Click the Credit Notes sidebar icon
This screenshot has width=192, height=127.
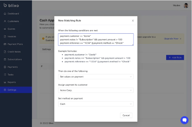coord(5,52)
